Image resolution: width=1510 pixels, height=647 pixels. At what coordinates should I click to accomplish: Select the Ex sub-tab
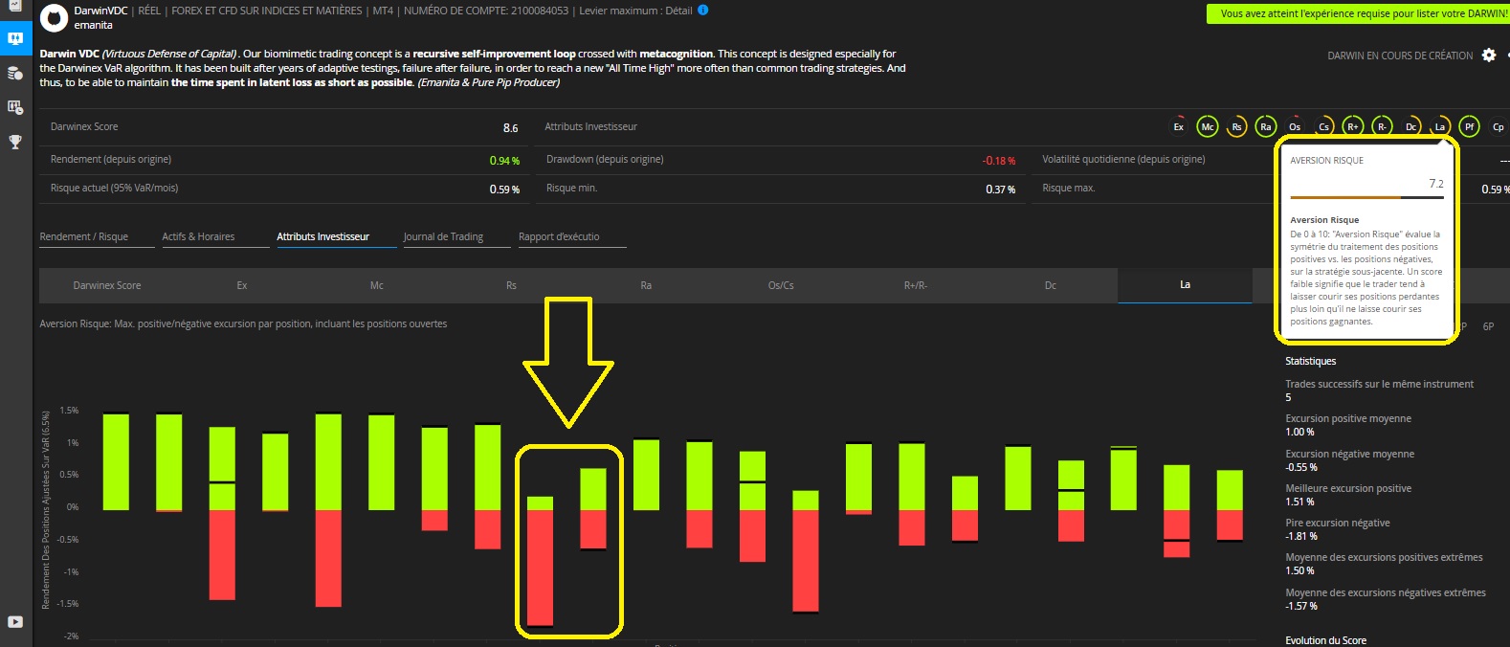(x=242, y=285)
